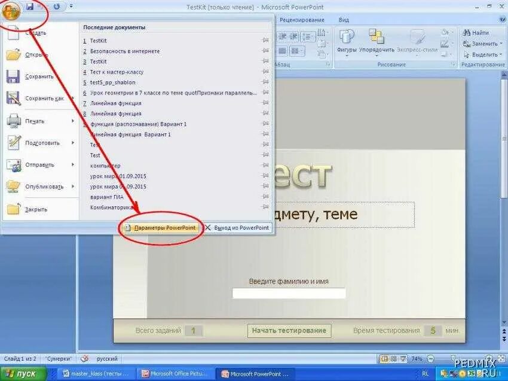Open recent document Безопасность в интернете
The width and height of the screenshot is (508, 381).
[x=176, y=51]
